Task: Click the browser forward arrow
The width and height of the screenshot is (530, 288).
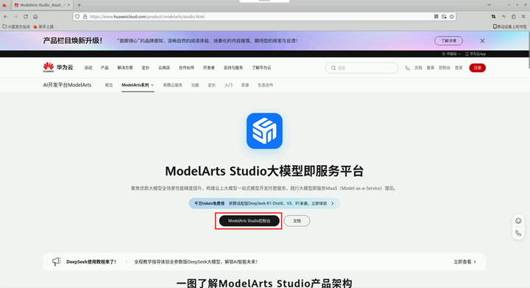Action: 15,16
